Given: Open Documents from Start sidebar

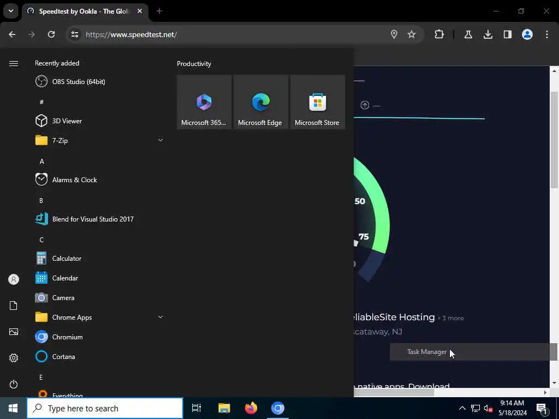Looking at the screenshot, I should [14, 306].
